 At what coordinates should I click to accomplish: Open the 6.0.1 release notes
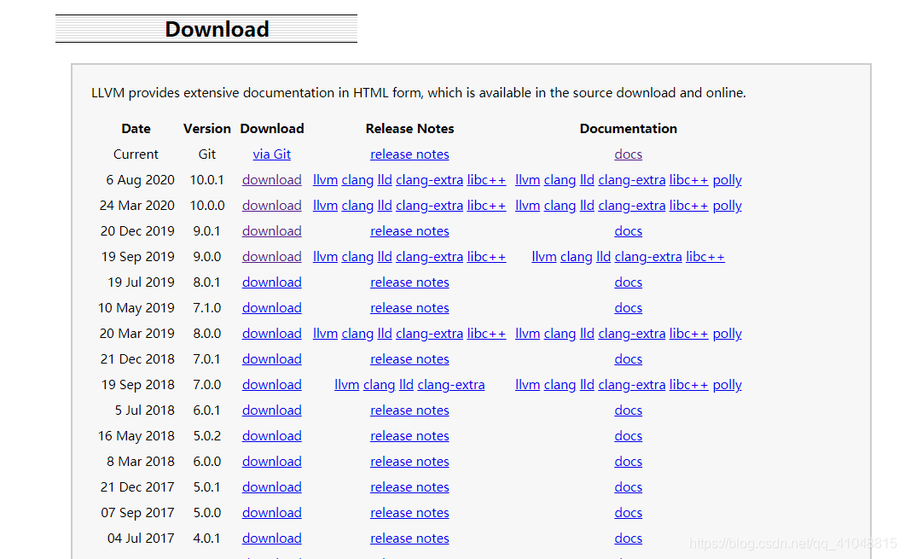tap(409, 410)
